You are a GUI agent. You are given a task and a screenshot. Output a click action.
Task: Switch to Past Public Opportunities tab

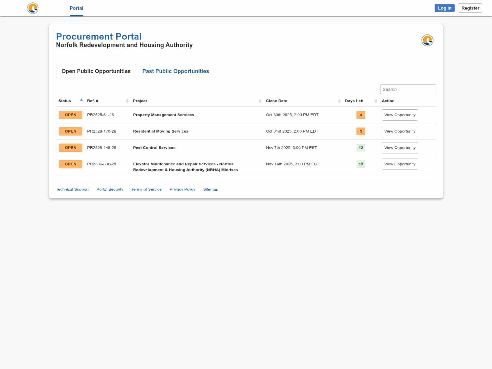click(176, 71)
